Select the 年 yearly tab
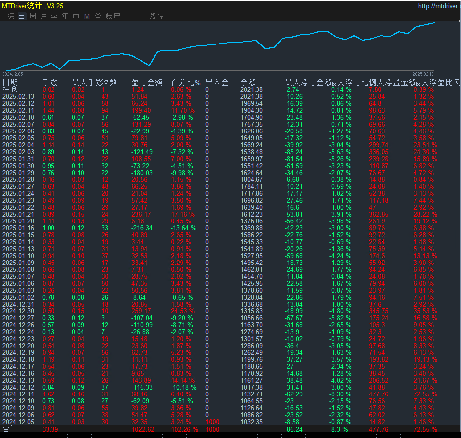Screen dimensions: 461x438 [x=65, y=16]
